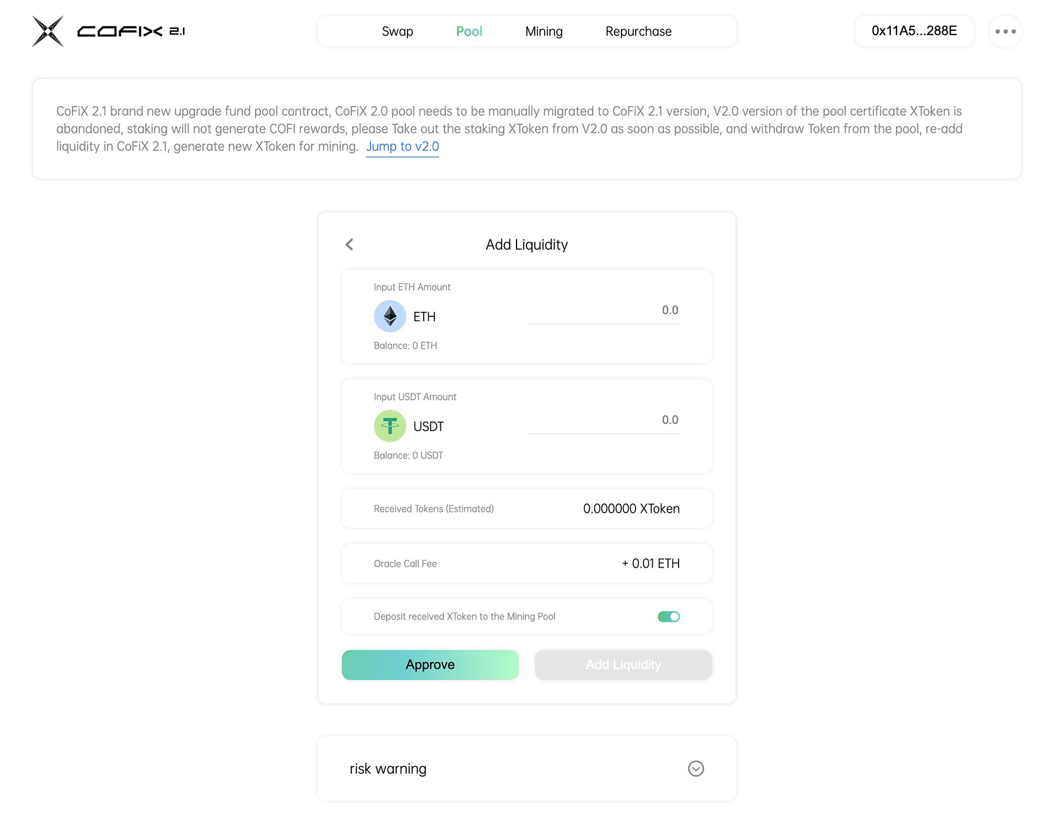Expand risk warning with circled chevron

[696, 769]
